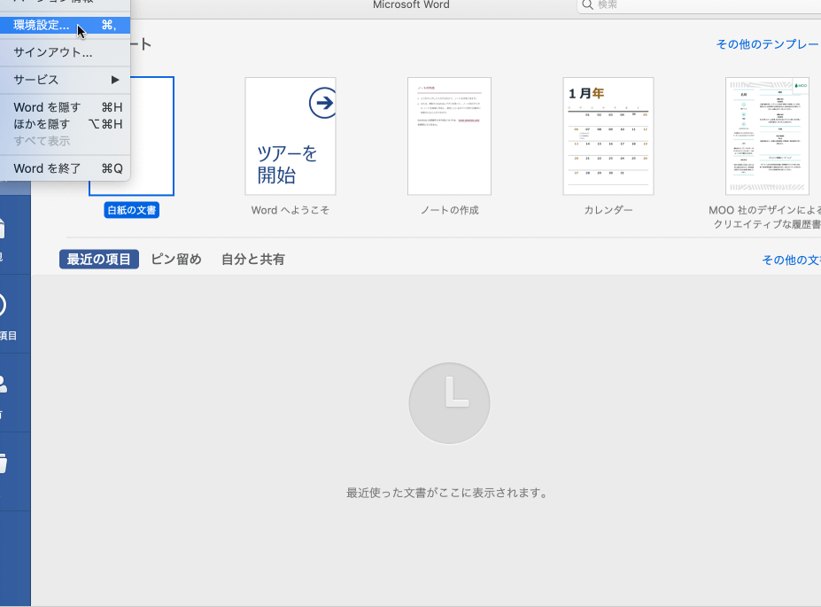
Task: Switch to 最近の項目 tab
Action: (99, 260)
